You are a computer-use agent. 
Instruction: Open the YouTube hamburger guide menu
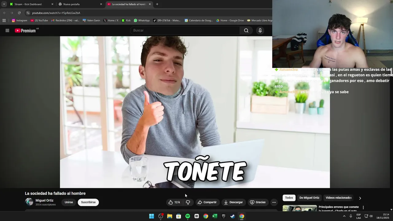point(7,30)
